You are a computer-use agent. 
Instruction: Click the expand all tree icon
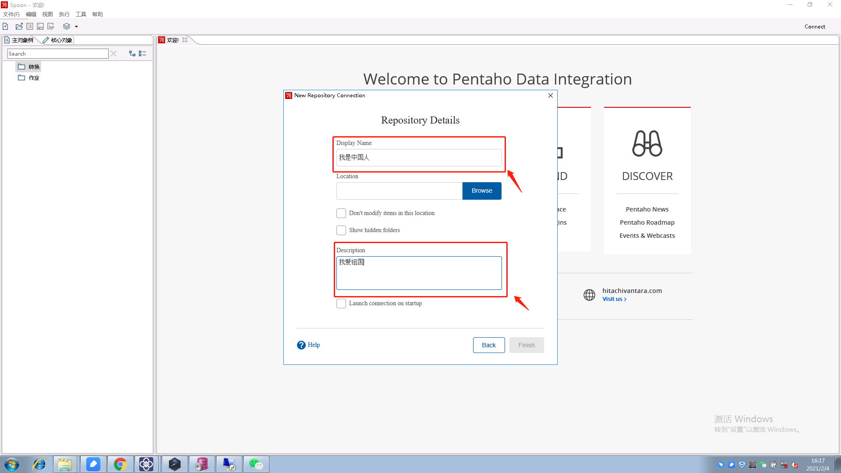pos(132,53)
